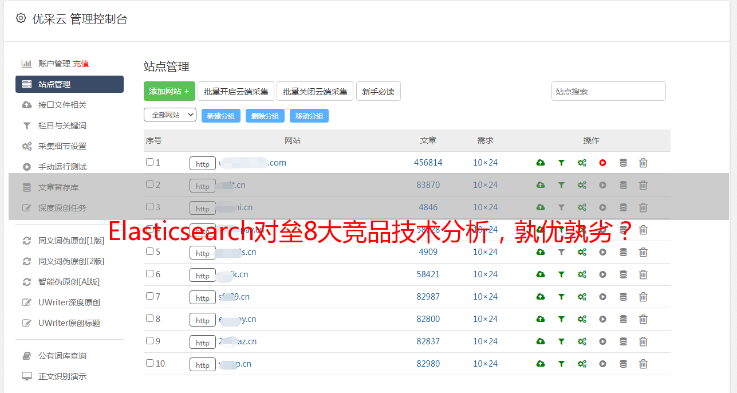Open gears settings icon in row 9

(x=582, y=341)
